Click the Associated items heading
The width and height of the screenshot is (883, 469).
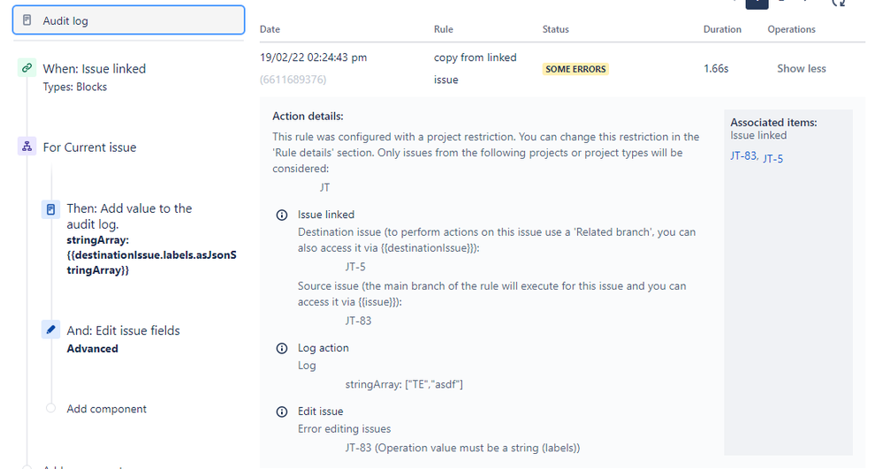click(x=773, y=122)
